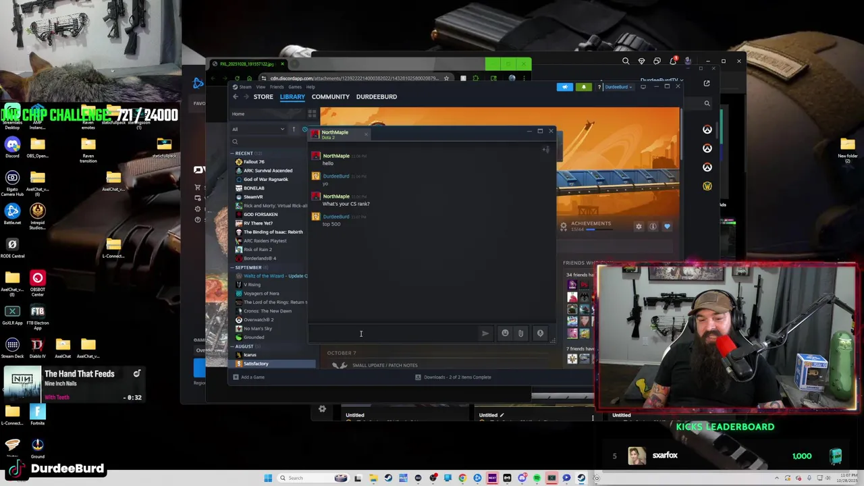
Task: Select God of War Ragnarök in library
Action: (265, 180)
